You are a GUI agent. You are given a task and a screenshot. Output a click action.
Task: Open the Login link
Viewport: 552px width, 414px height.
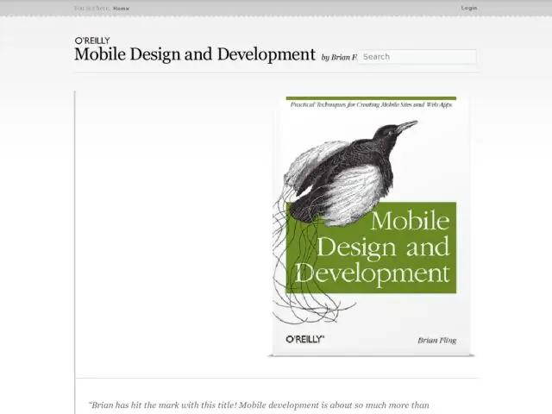coord(469,8)
